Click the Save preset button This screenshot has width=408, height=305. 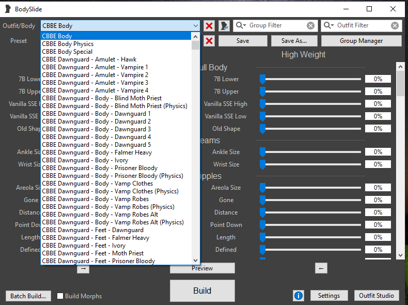click(243, 41)
